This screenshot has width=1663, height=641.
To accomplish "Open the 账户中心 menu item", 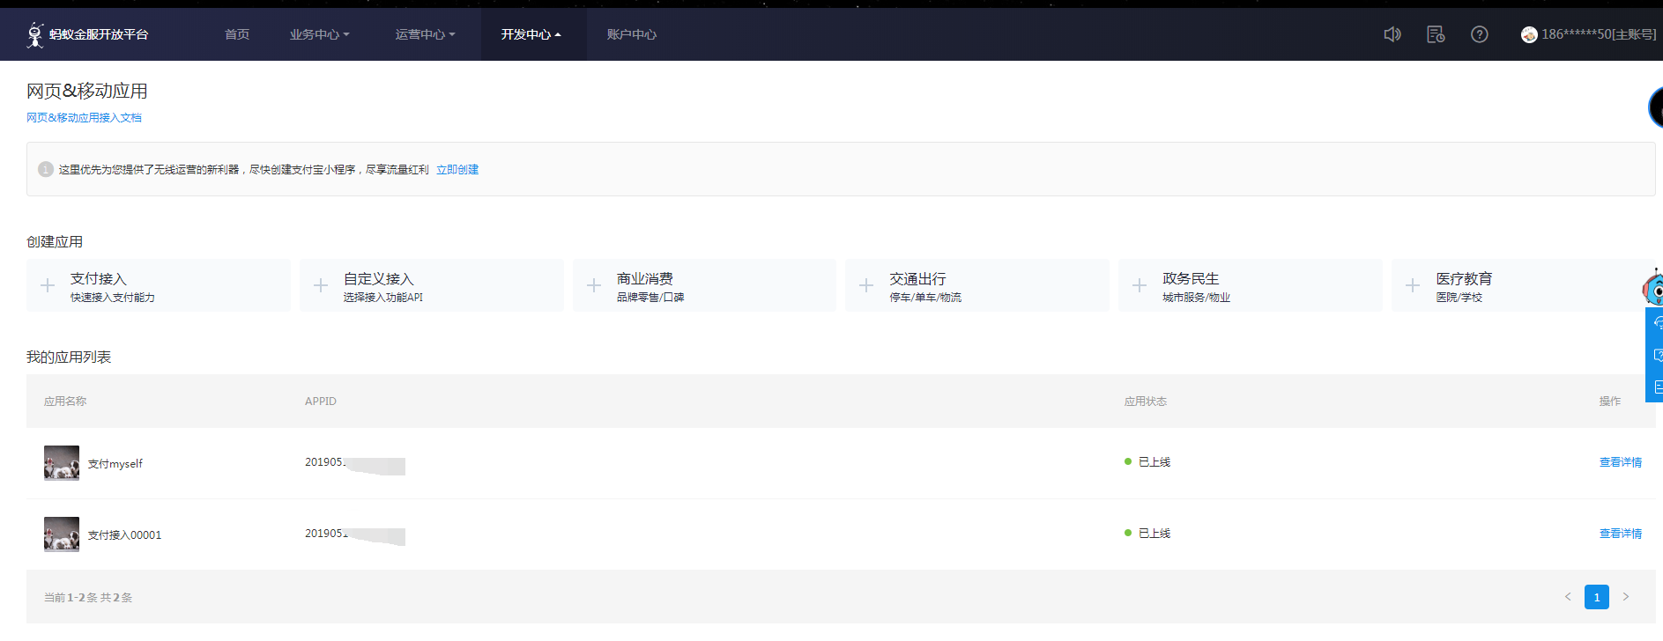I will coord(632,34).
